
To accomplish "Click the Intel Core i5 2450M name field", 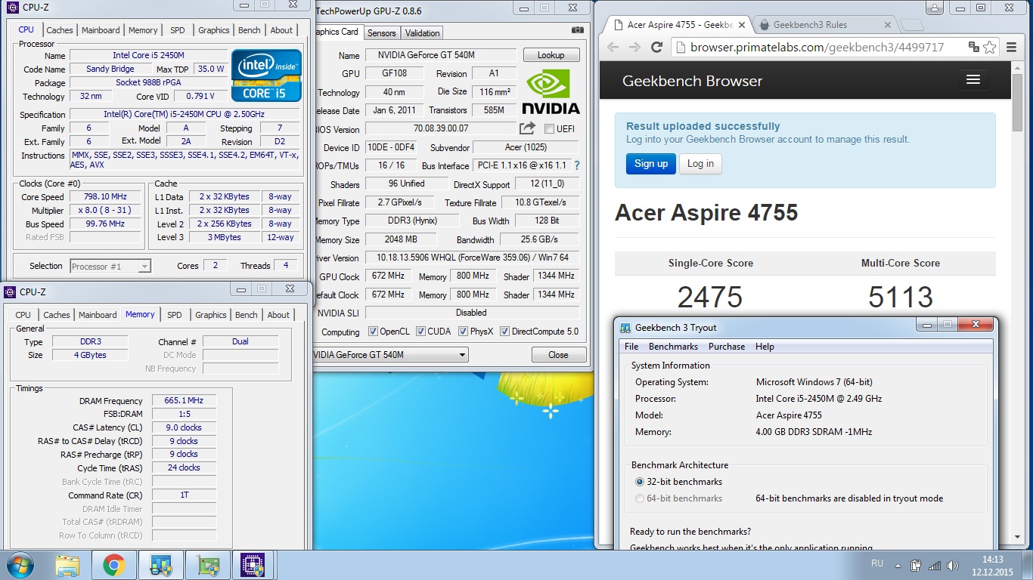I will tap(148, 55).
